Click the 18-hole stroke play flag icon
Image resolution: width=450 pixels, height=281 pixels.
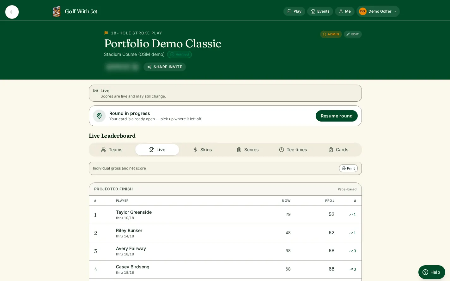[x=106, y=33]
